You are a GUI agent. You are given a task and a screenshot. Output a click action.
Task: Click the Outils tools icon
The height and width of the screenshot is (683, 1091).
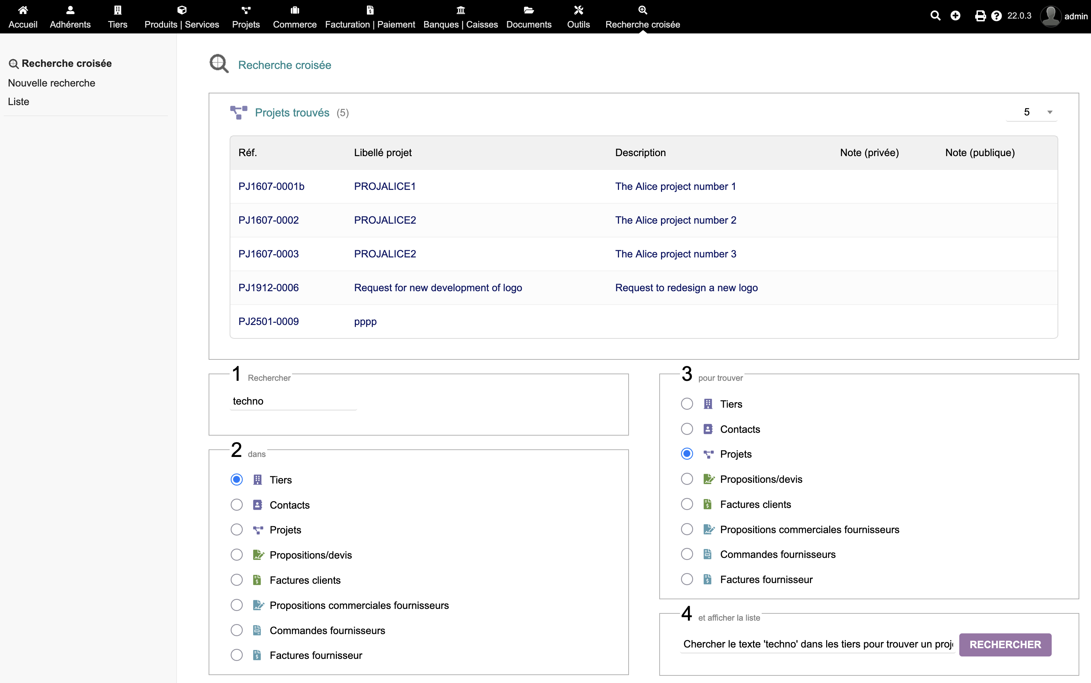pos(578,10)
